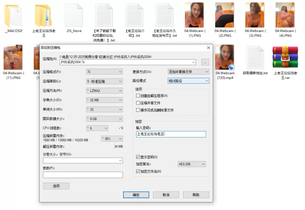Open the 固实数据大小 8 GB dropdown
Screen dimensions: 305x210
coord(104,119)
